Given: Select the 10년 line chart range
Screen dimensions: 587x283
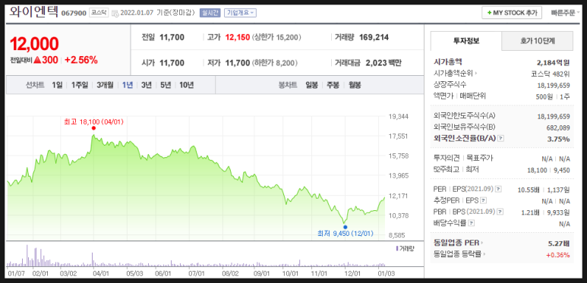Looking at the screenshot, I should click(x=187, y=85).
